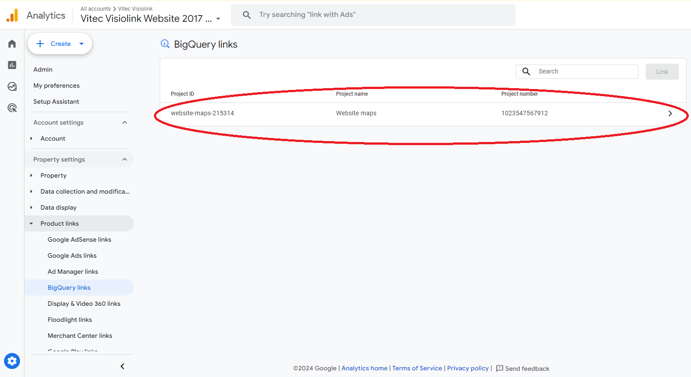The height and width of the screenshot is (377, 691).
Task: Open the All accounts breadcrumb
Action: click(x=96, y=9)
